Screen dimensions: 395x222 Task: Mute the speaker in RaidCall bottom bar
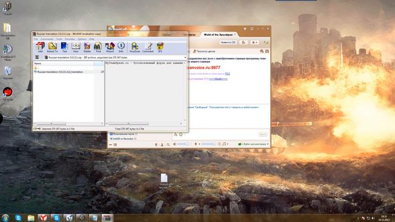coord(175,144)
